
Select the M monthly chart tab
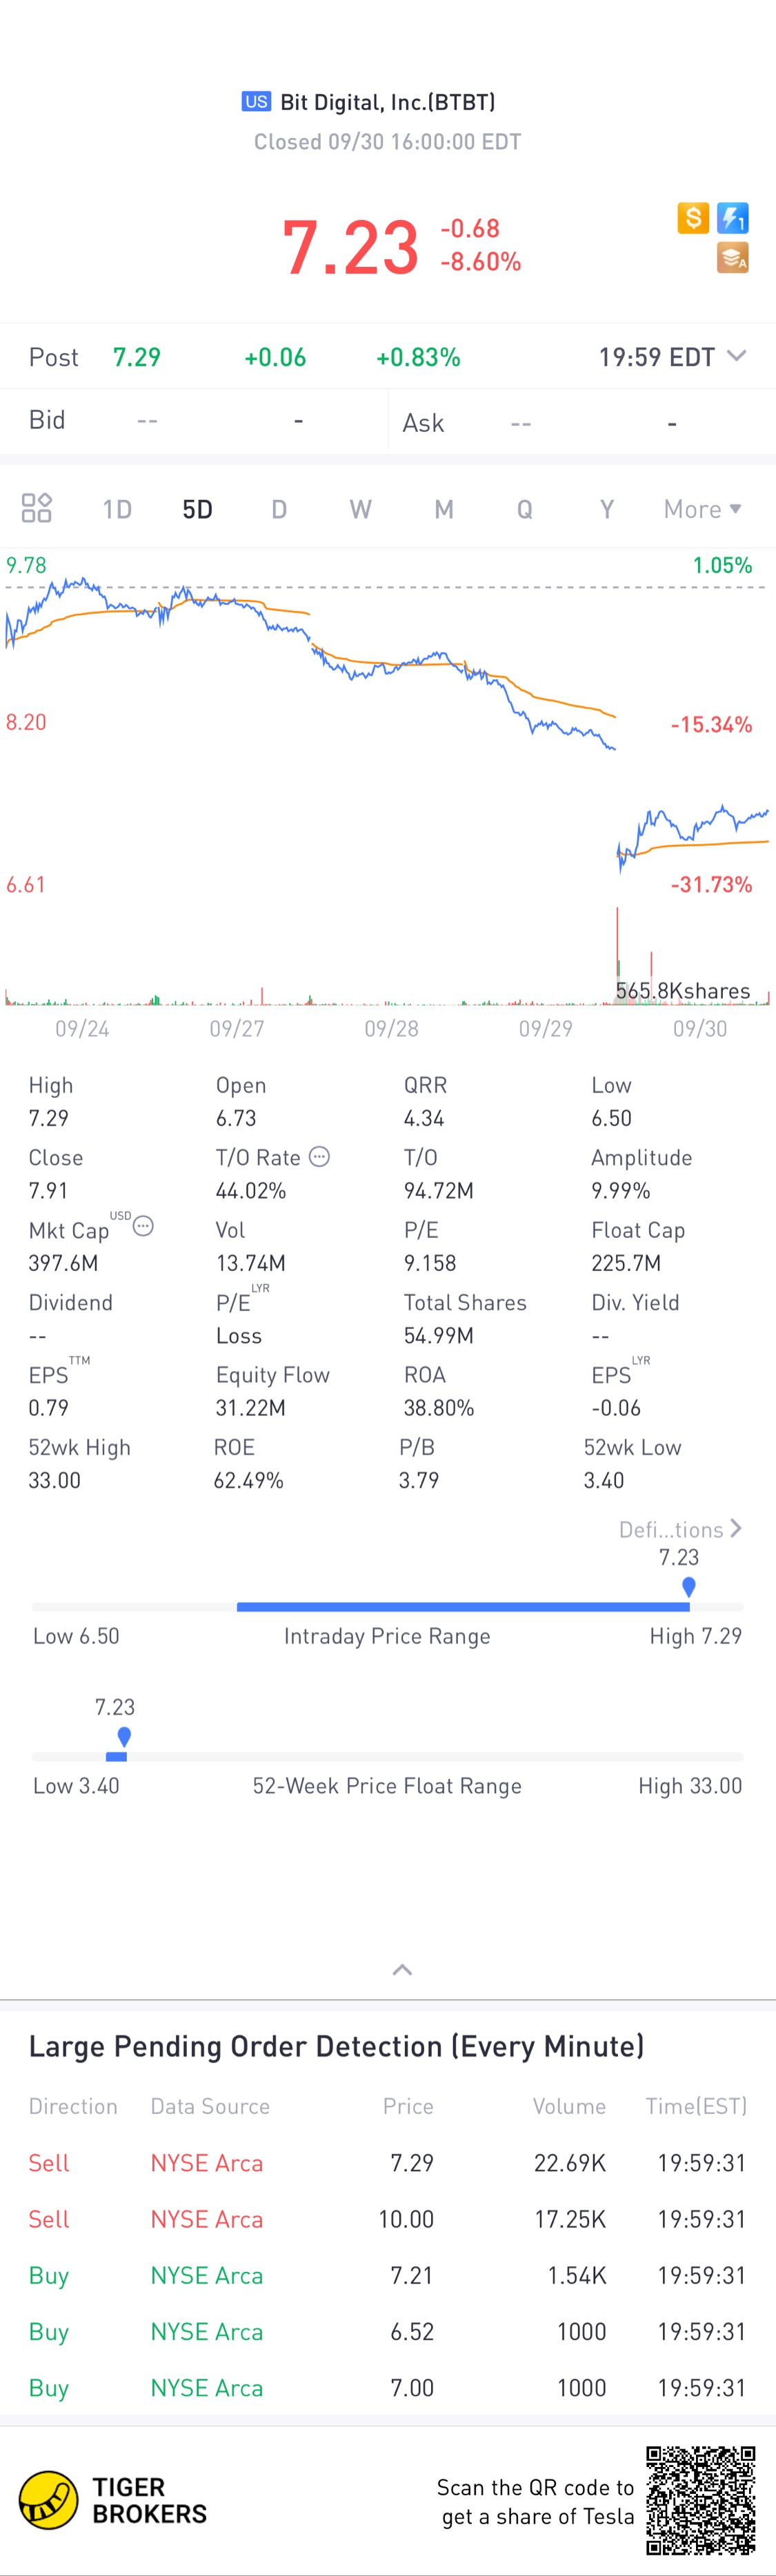click(x=444, y=509)
